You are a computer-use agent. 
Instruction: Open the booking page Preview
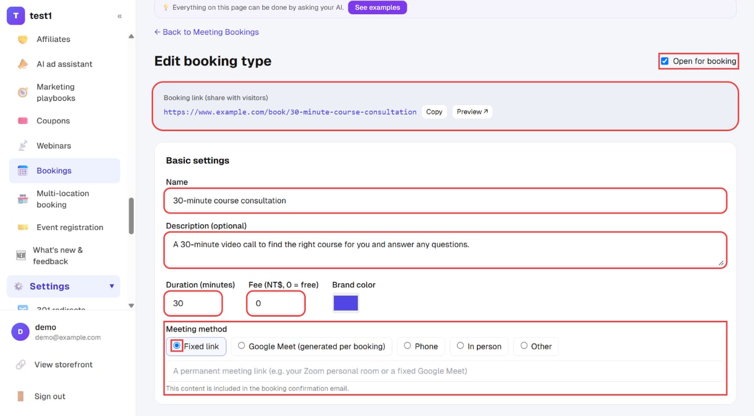click(x=472, y=112)
